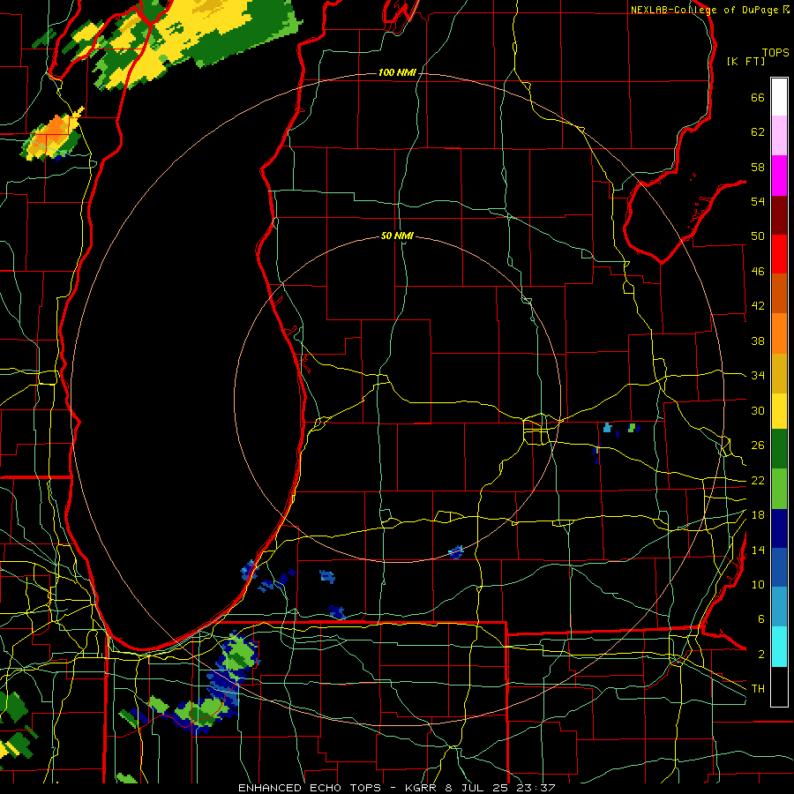This screenshot has width=794, height=794.
Task: Click the magenta legend color block
Action: point(779,176)
